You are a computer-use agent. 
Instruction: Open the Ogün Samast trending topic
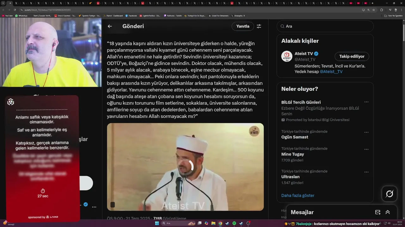tap(295, 137)
